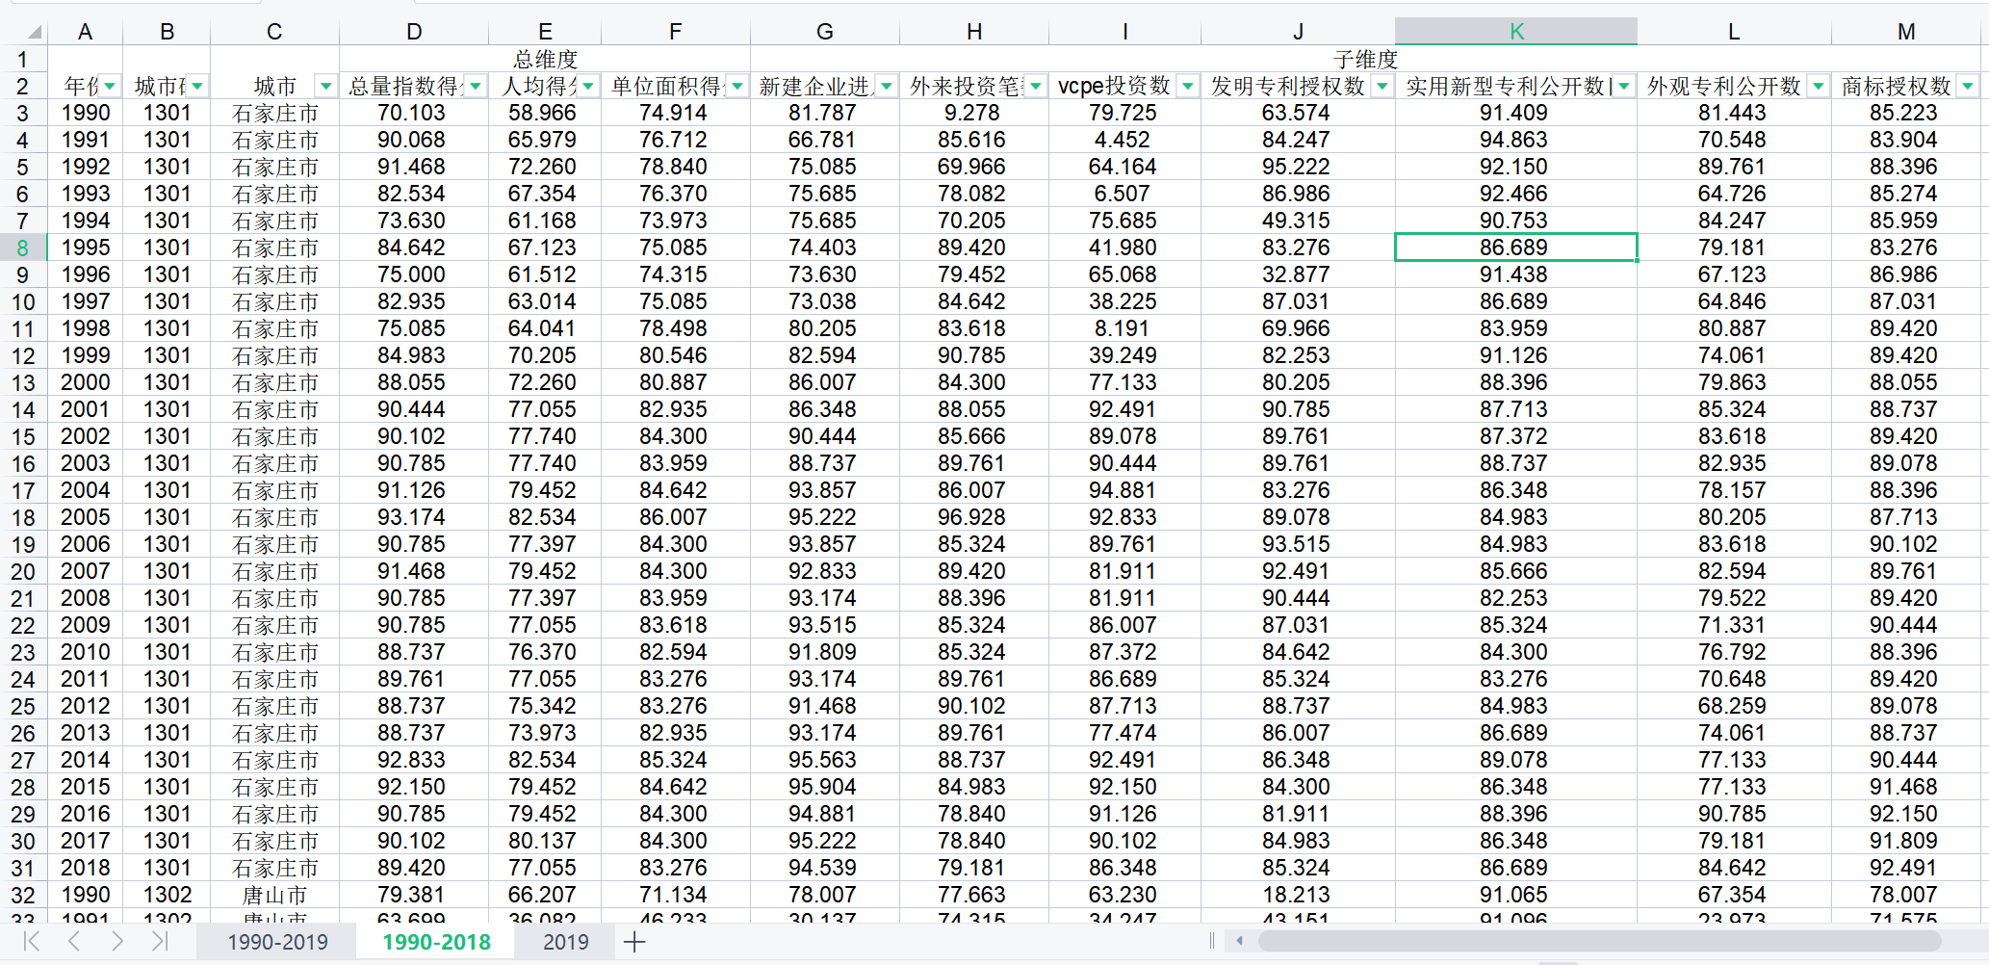Select cell I4 with value 4.452
Viewport: 1989px width, 965px height.
click(1124, 140)
